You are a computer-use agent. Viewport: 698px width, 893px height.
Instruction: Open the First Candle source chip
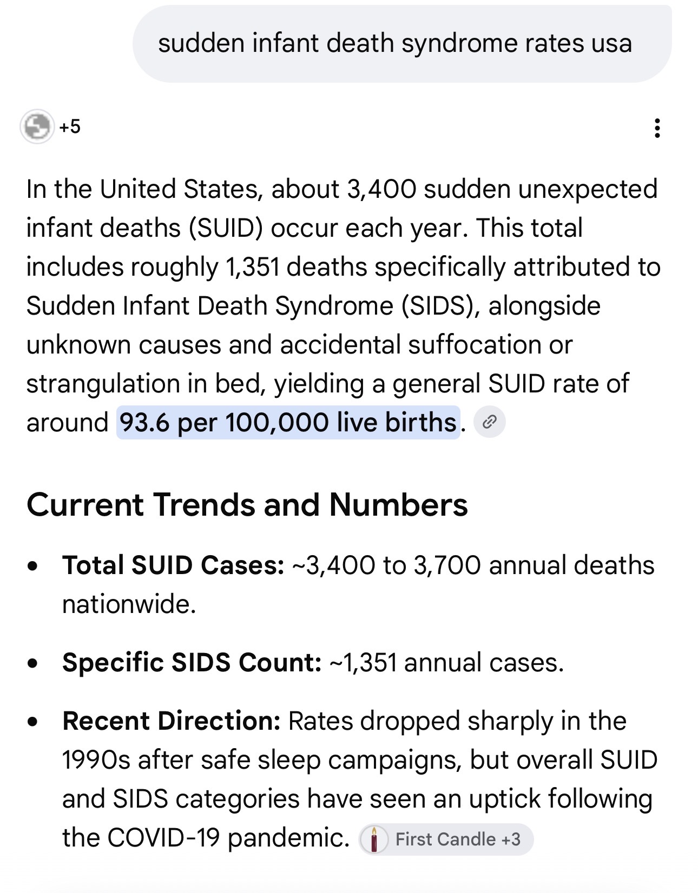pos(446,839)
